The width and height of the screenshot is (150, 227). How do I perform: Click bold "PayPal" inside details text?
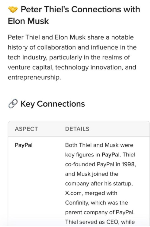pyautogui.click(x=111, y=155)
